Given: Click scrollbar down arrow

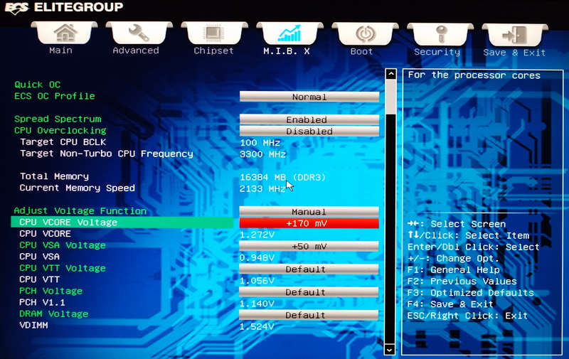Looking at the screenshot, I should pyautogui.click(x=389, y=350).
